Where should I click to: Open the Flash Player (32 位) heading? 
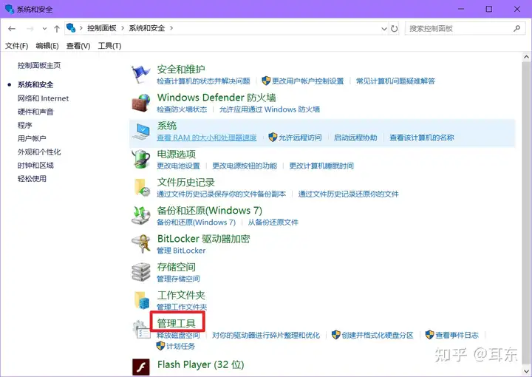tap(200, 364)
